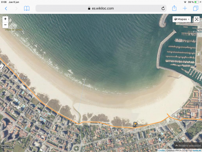Click the es.wikiloc.com address field
The height and width of the screenshot is (152, 202).
[x=101, y=8]
